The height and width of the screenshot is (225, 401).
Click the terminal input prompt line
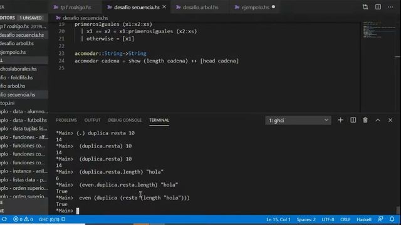(68, 211)
